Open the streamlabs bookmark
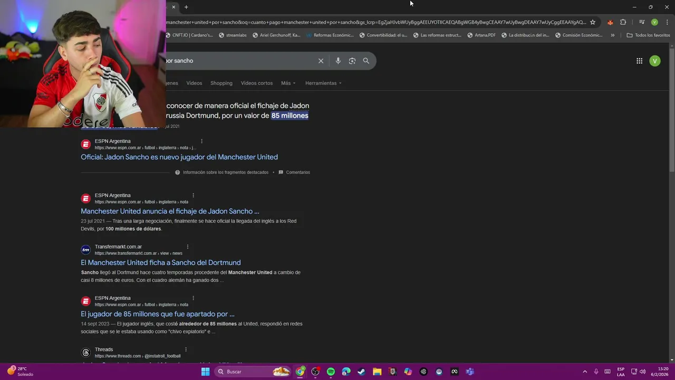This screenshot has height=380, width=675. (232, 35)
